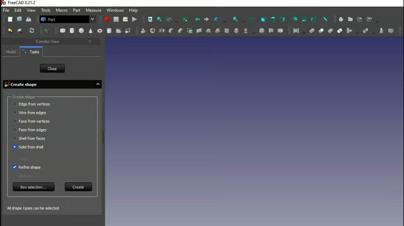Insert a cone primitive from toolbar
Screen dimensions: 404x226
coord(91,30)
